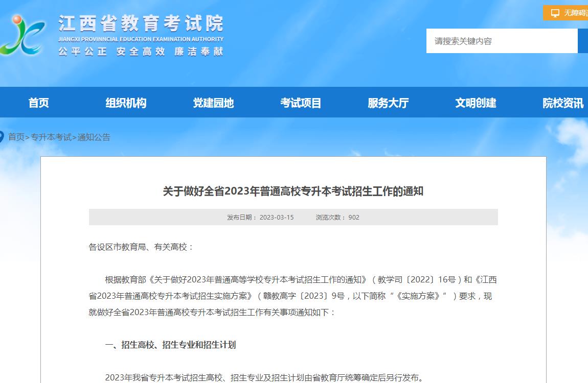Click the 浏览次数 902 view count
This screenshot has height=383, width=588.
[337, 217]
